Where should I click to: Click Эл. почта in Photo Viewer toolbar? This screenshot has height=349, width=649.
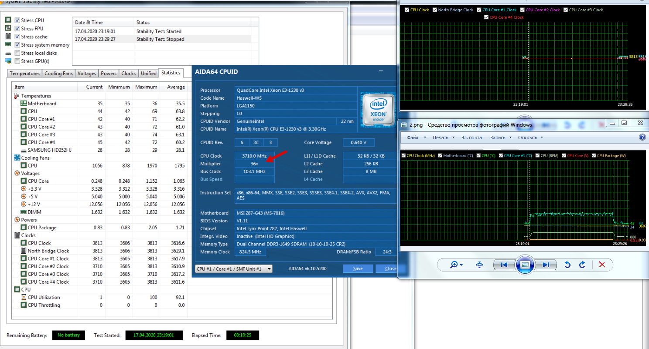click(x=472, y=138)
